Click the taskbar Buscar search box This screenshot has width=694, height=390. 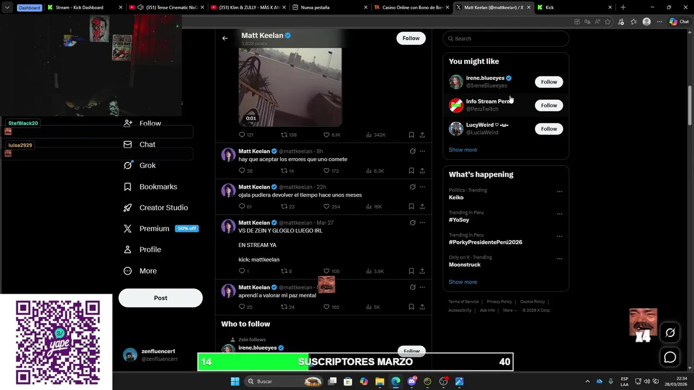(284, 381)
